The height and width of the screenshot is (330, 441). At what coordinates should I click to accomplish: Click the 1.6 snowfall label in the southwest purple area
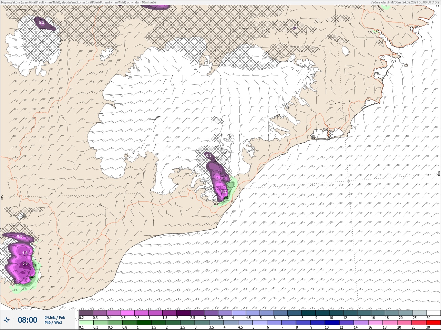25,253
